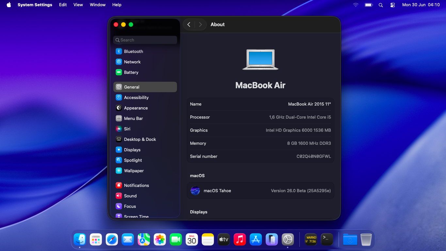Select Desktop & Dock in the sidebar

click(145, 139)
